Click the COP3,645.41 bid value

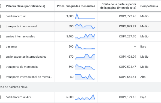127,77
